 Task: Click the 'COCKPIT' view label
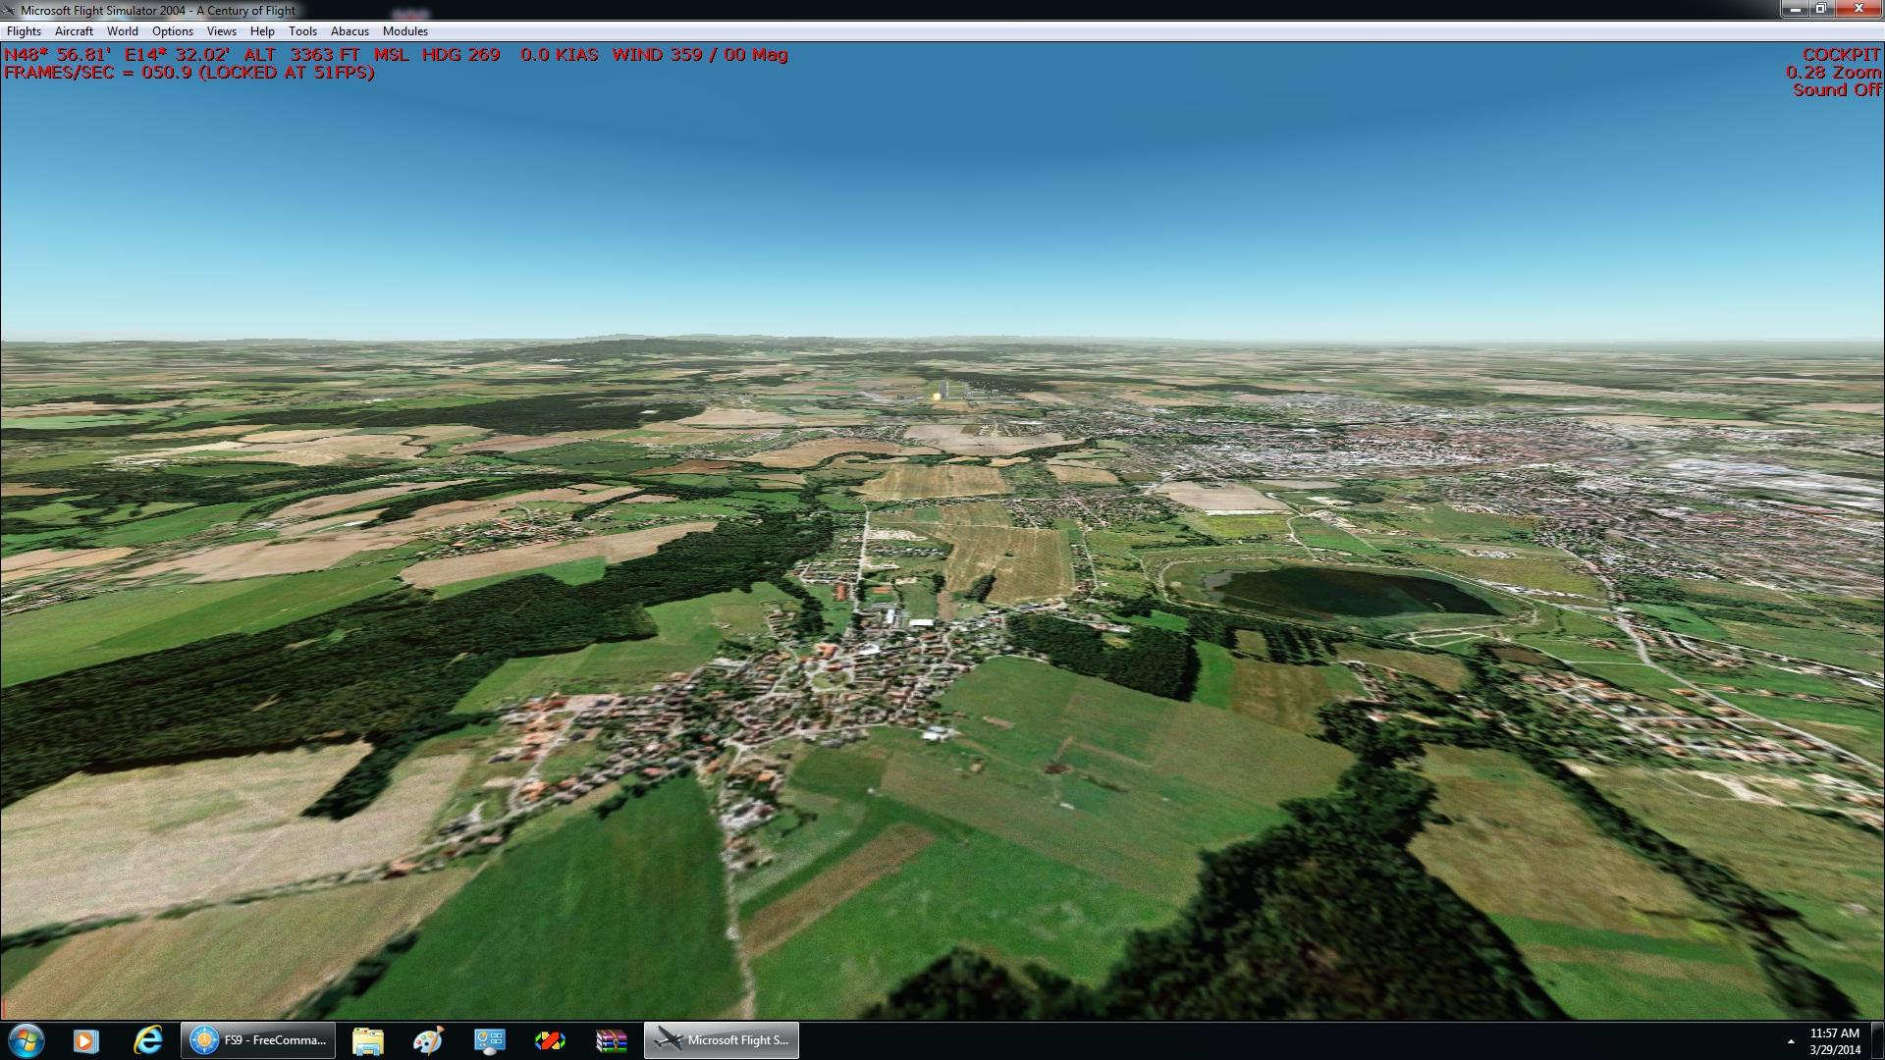point(1842,55)
